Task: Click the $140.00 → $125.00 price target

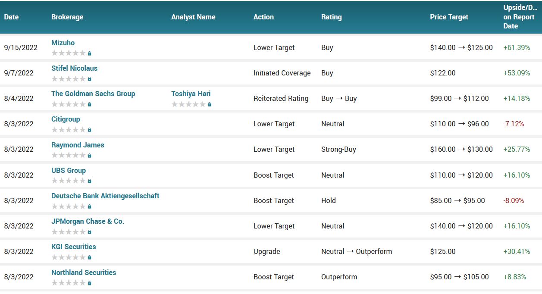Action: 461,47
